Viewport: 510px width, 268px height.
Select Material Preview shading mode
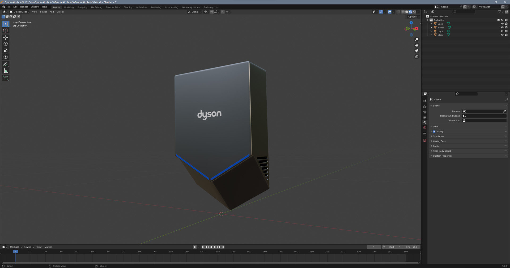click(410, 12)
